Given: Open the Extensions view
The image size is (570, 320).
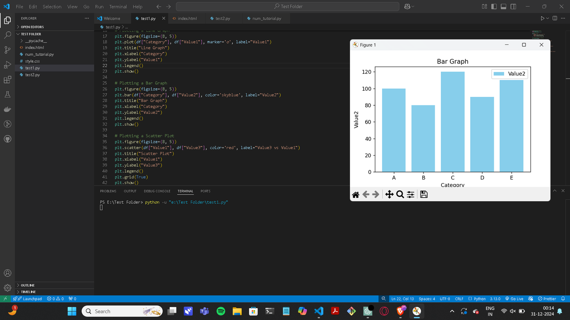Looking at the screenshot, I should pos(7,80).
